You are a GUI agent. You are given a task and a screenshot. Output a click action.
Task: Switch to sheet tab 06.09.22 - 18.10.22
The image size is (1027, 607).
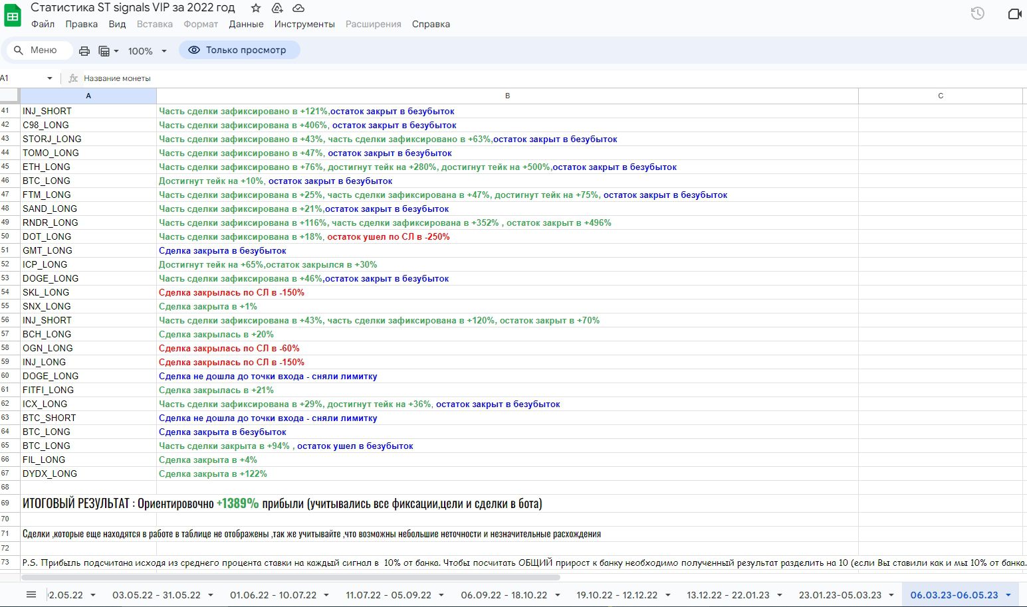click(504, 594)
